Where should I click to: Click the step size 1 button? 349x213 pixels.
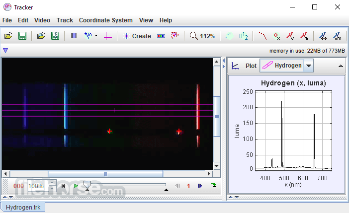click(188, 186)
